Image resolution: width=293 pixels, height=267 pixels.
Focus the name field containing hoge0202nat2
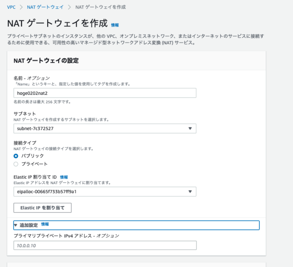[x=105, y=93]
